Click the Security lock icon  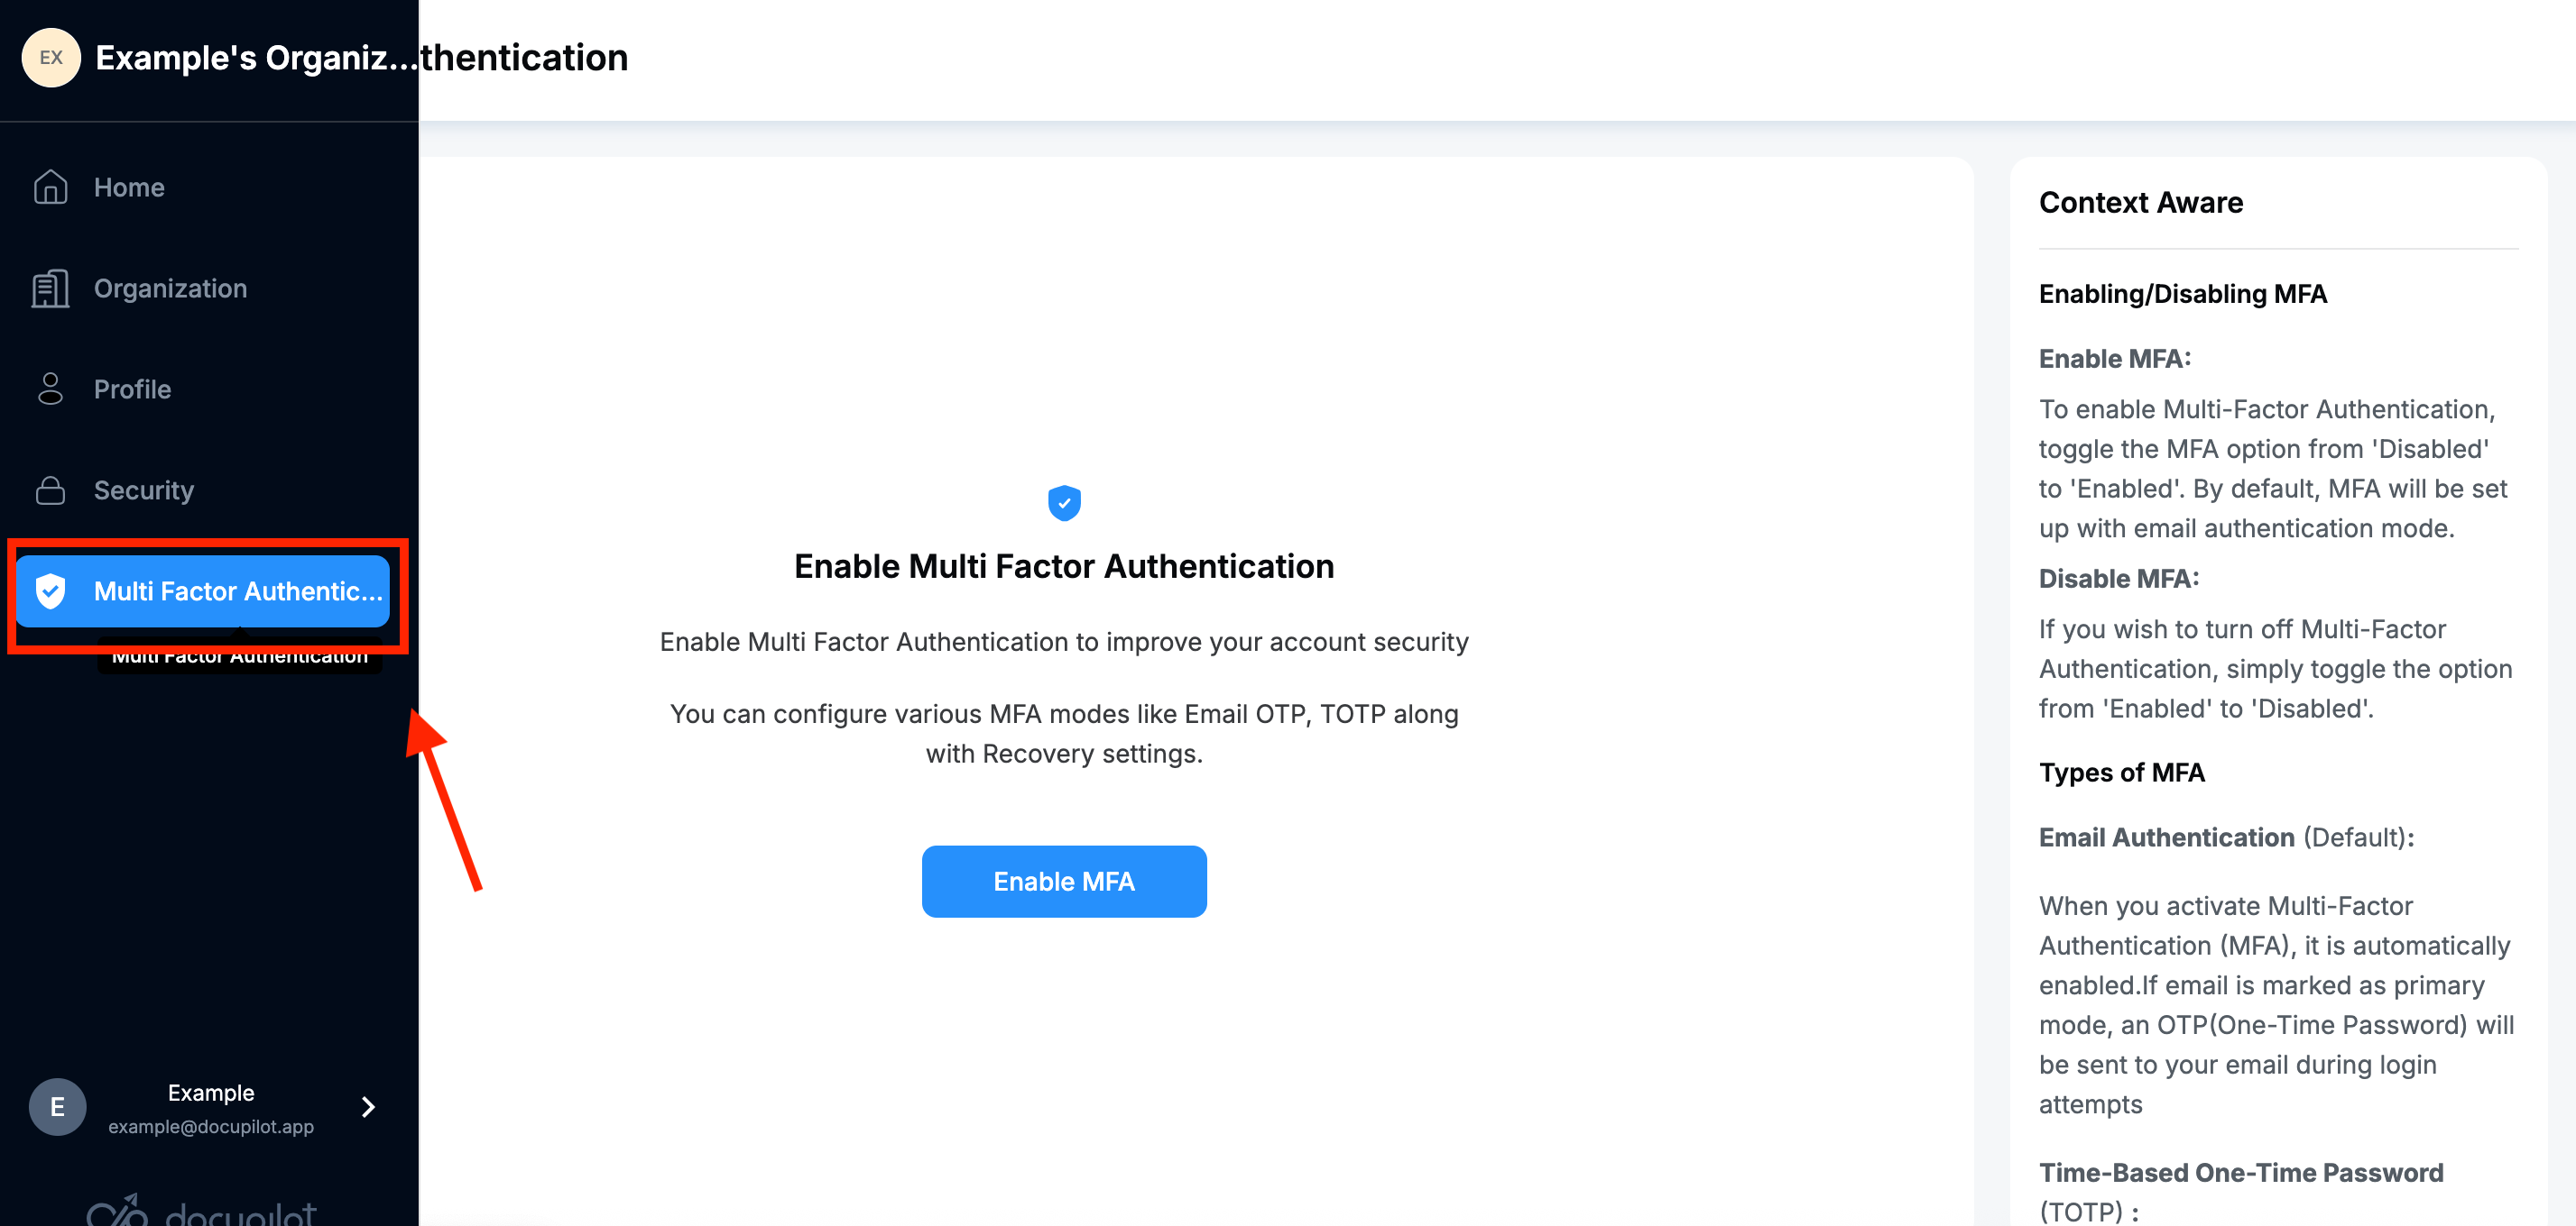[x=50, y=490]
